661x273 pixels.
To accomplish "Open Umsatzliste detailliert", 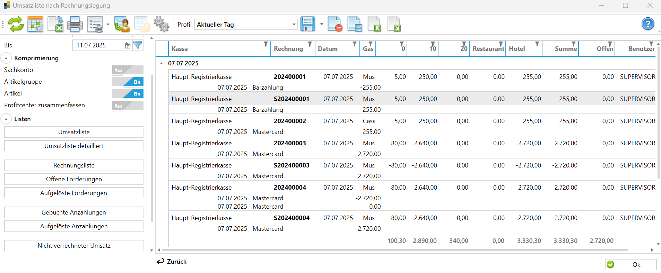I will click(74, 146).
